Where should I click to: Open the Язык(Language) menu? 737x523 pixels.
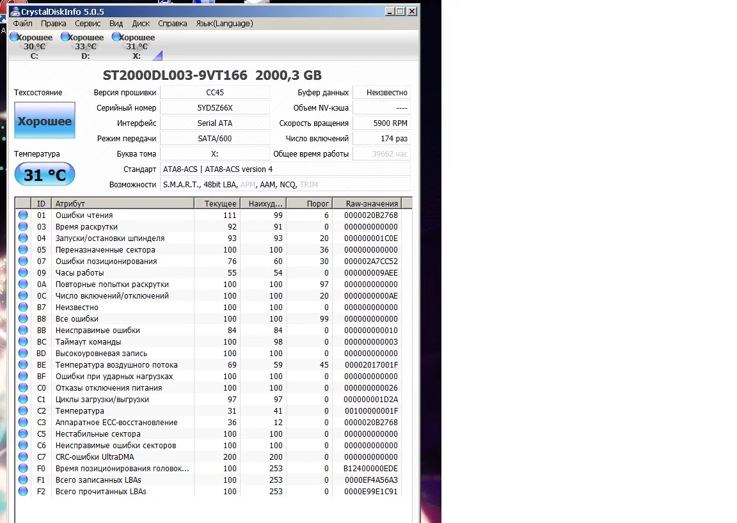tap(225, 24)
